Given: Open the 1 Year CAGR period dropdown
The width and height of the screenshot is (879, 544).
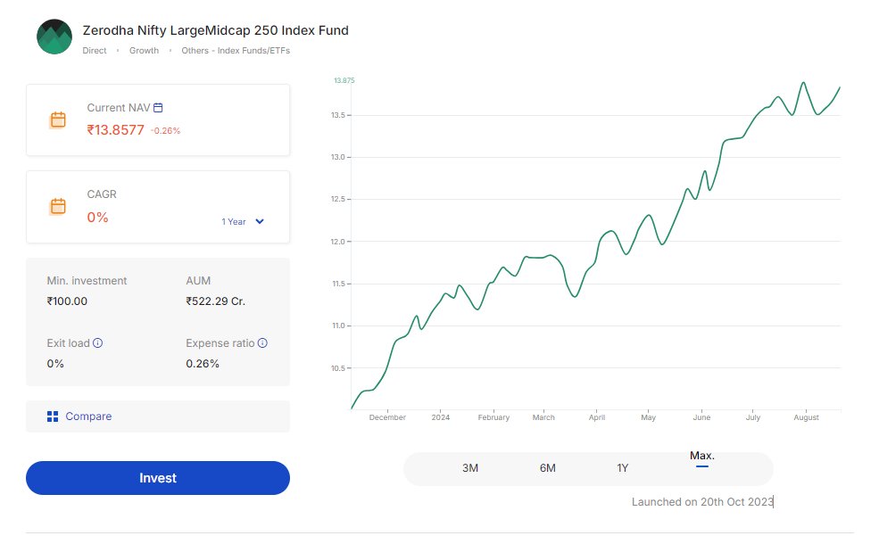Looking at the screenshot, I should click(242, 221).
